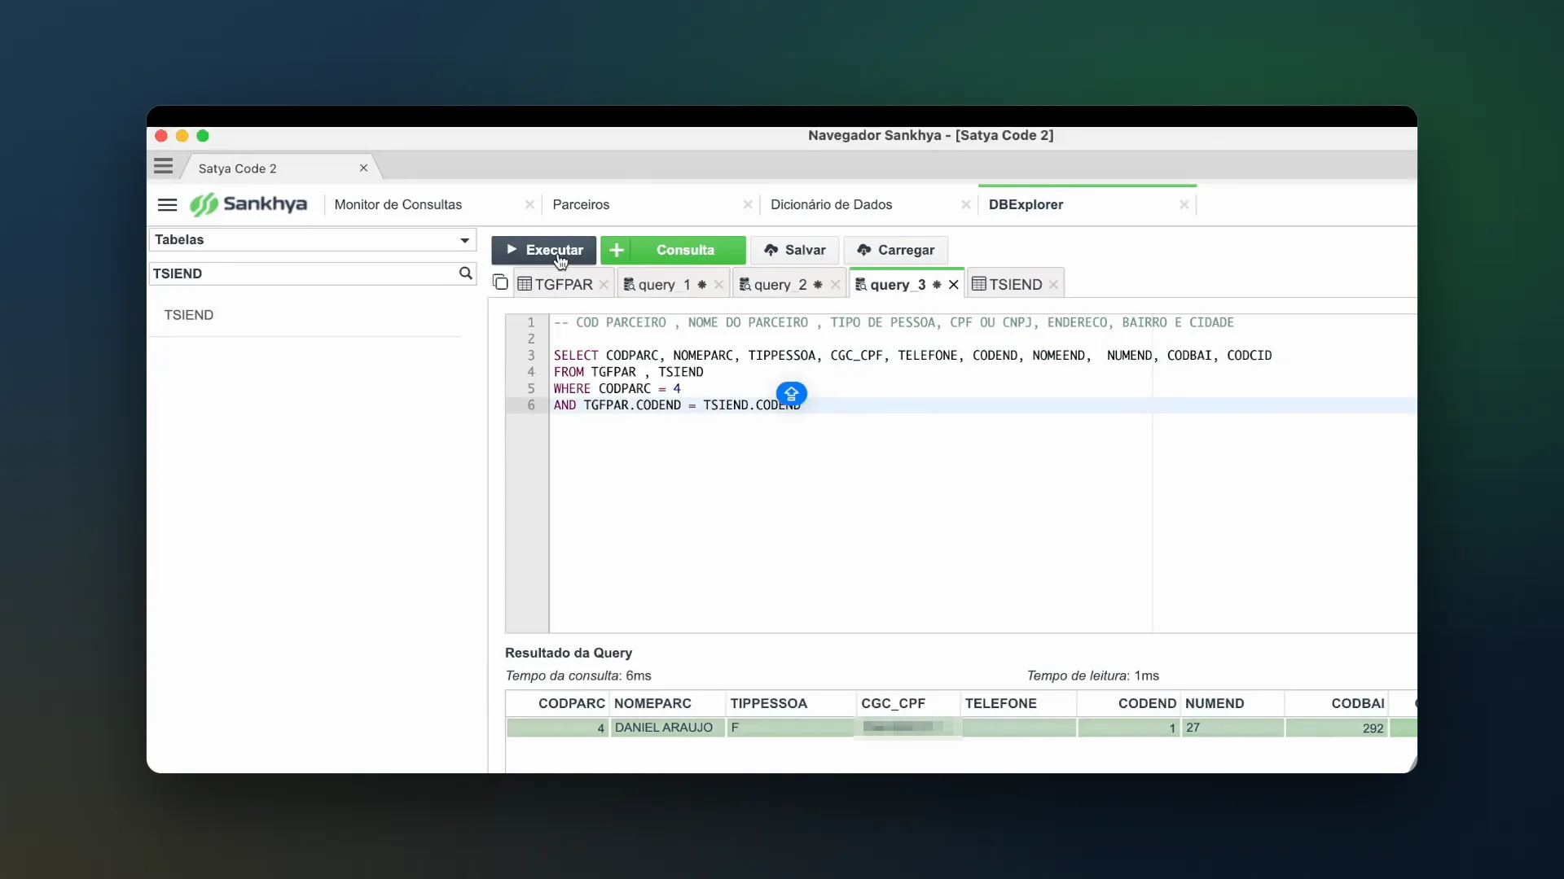The height and width of the screenshot is (879, 1564).
Task: Create a new query via the Consulta button
Action: tap(685, 250)
